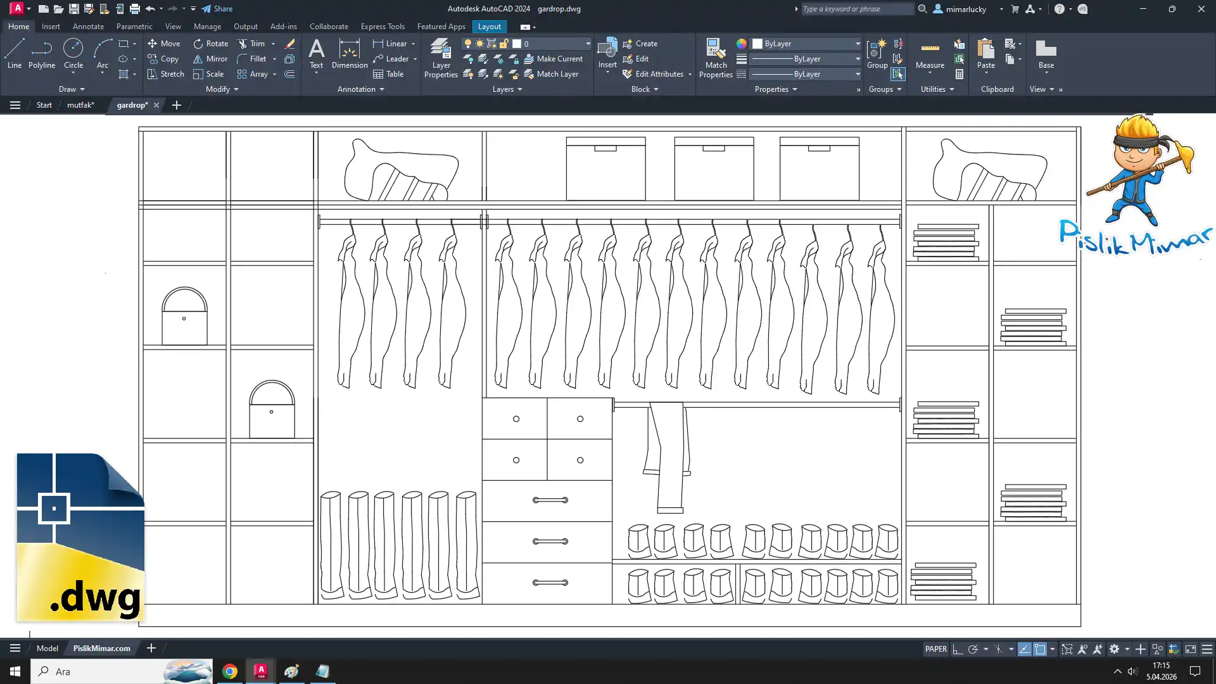Open the Annotate ribbon tab
The height and width of the screenshot is (684, 1216).
88,27
